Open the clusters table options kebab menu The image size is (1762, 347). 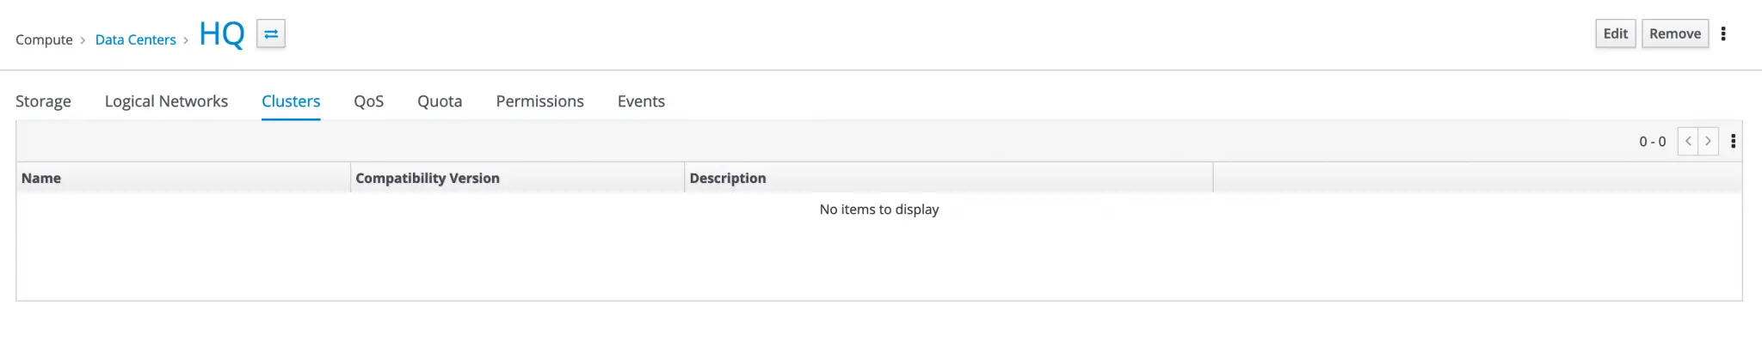[1734, 141]
